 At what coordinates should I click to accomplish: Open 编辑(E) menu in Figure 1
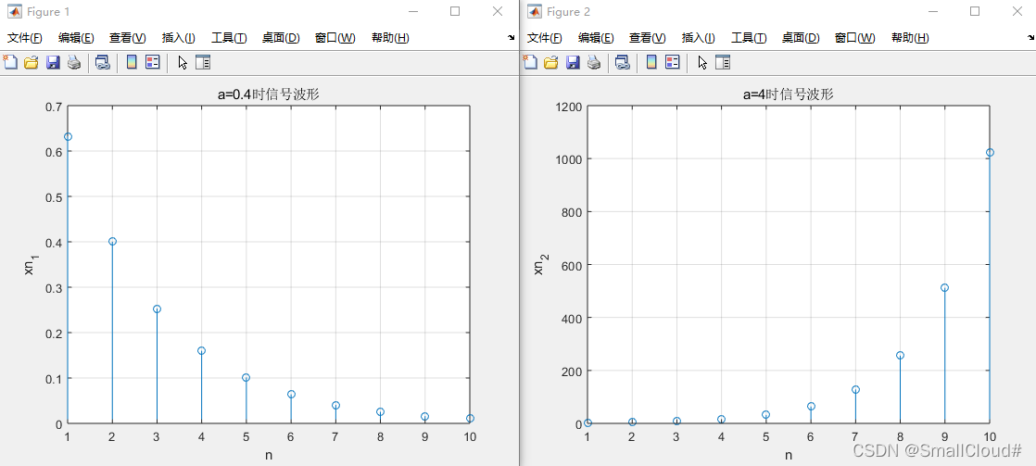click(x=76, y=38)
